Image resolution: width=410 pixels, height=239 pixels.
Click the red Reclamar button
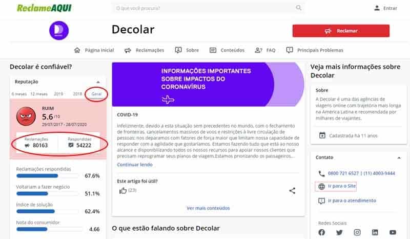(341, 31)
